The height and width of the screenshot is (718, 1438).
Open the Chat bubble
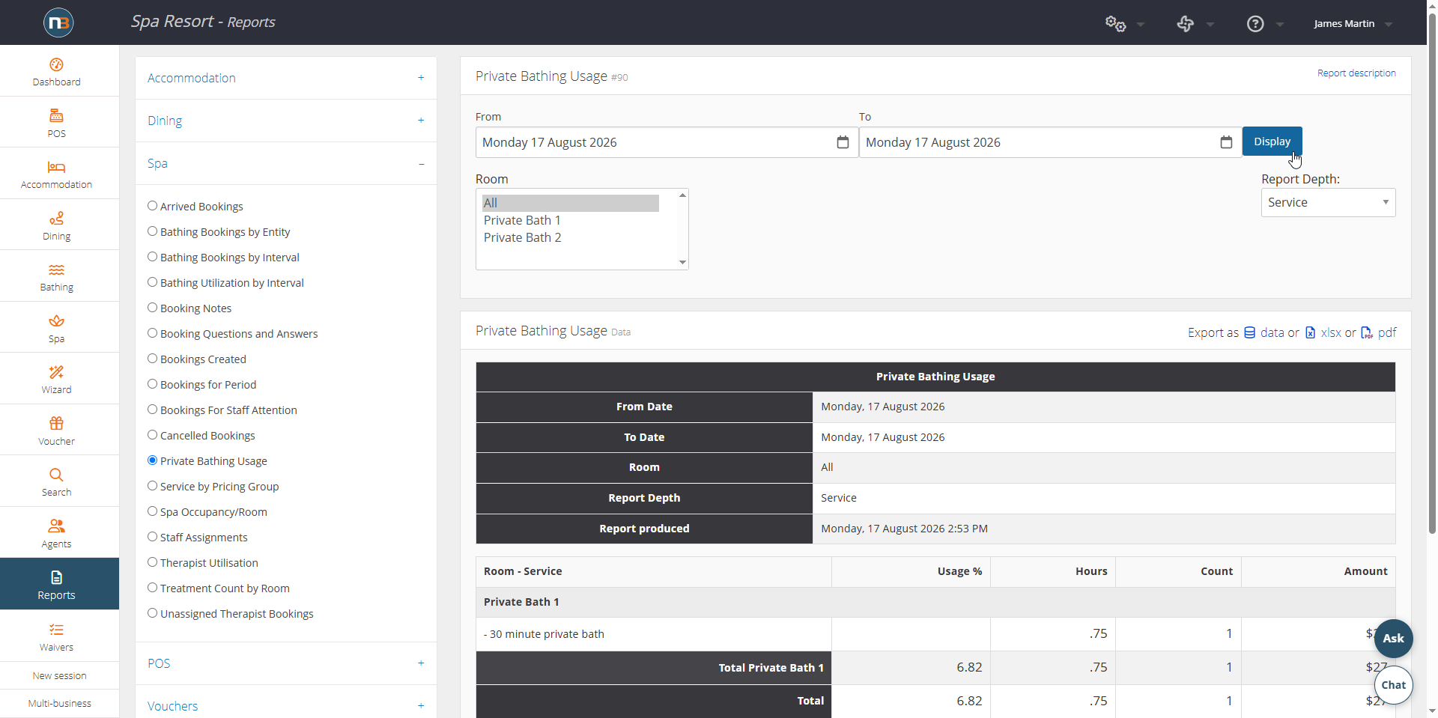click(1393, 685)
